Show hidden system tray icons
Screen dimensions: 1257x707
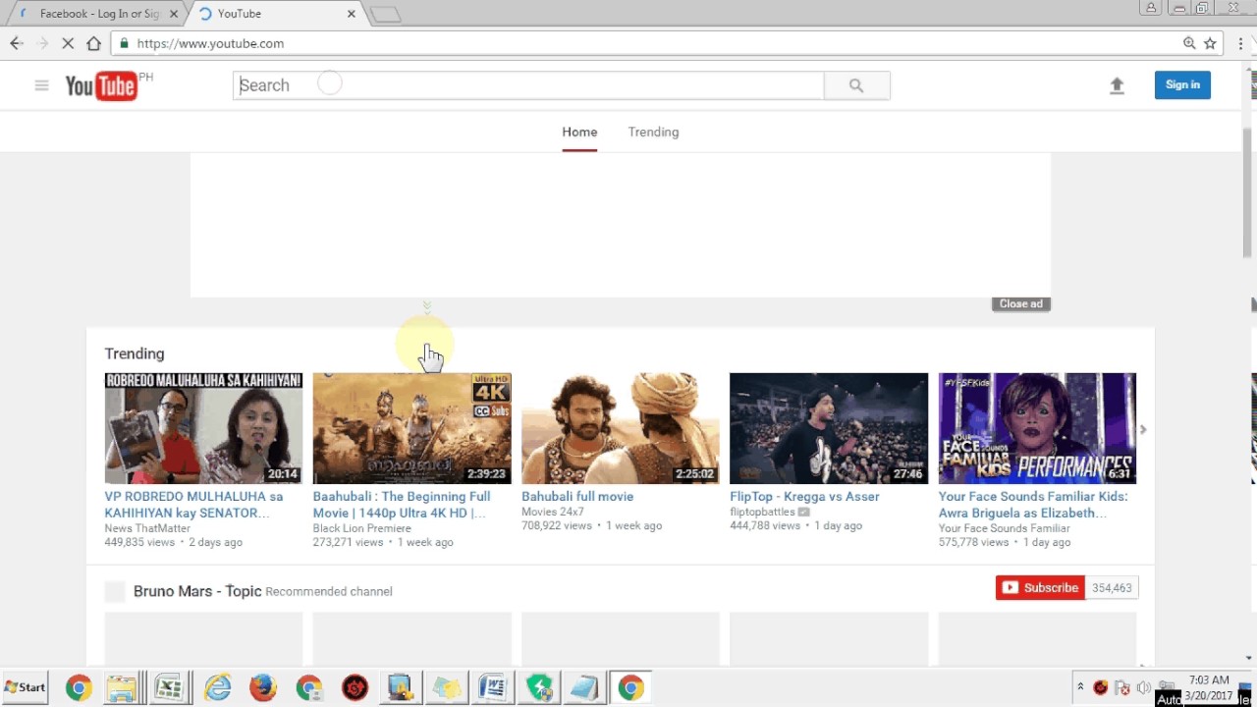pyautogui.click(x=1080, y=687)
